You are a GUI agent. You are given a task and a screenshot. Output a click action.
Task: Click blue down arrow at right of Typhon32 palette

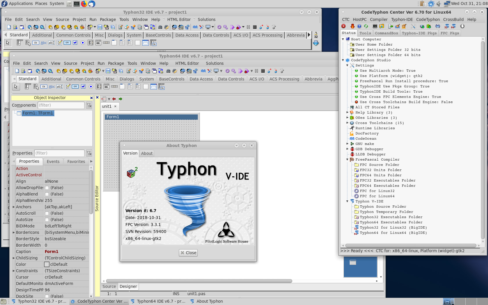[x=316, y=43]
